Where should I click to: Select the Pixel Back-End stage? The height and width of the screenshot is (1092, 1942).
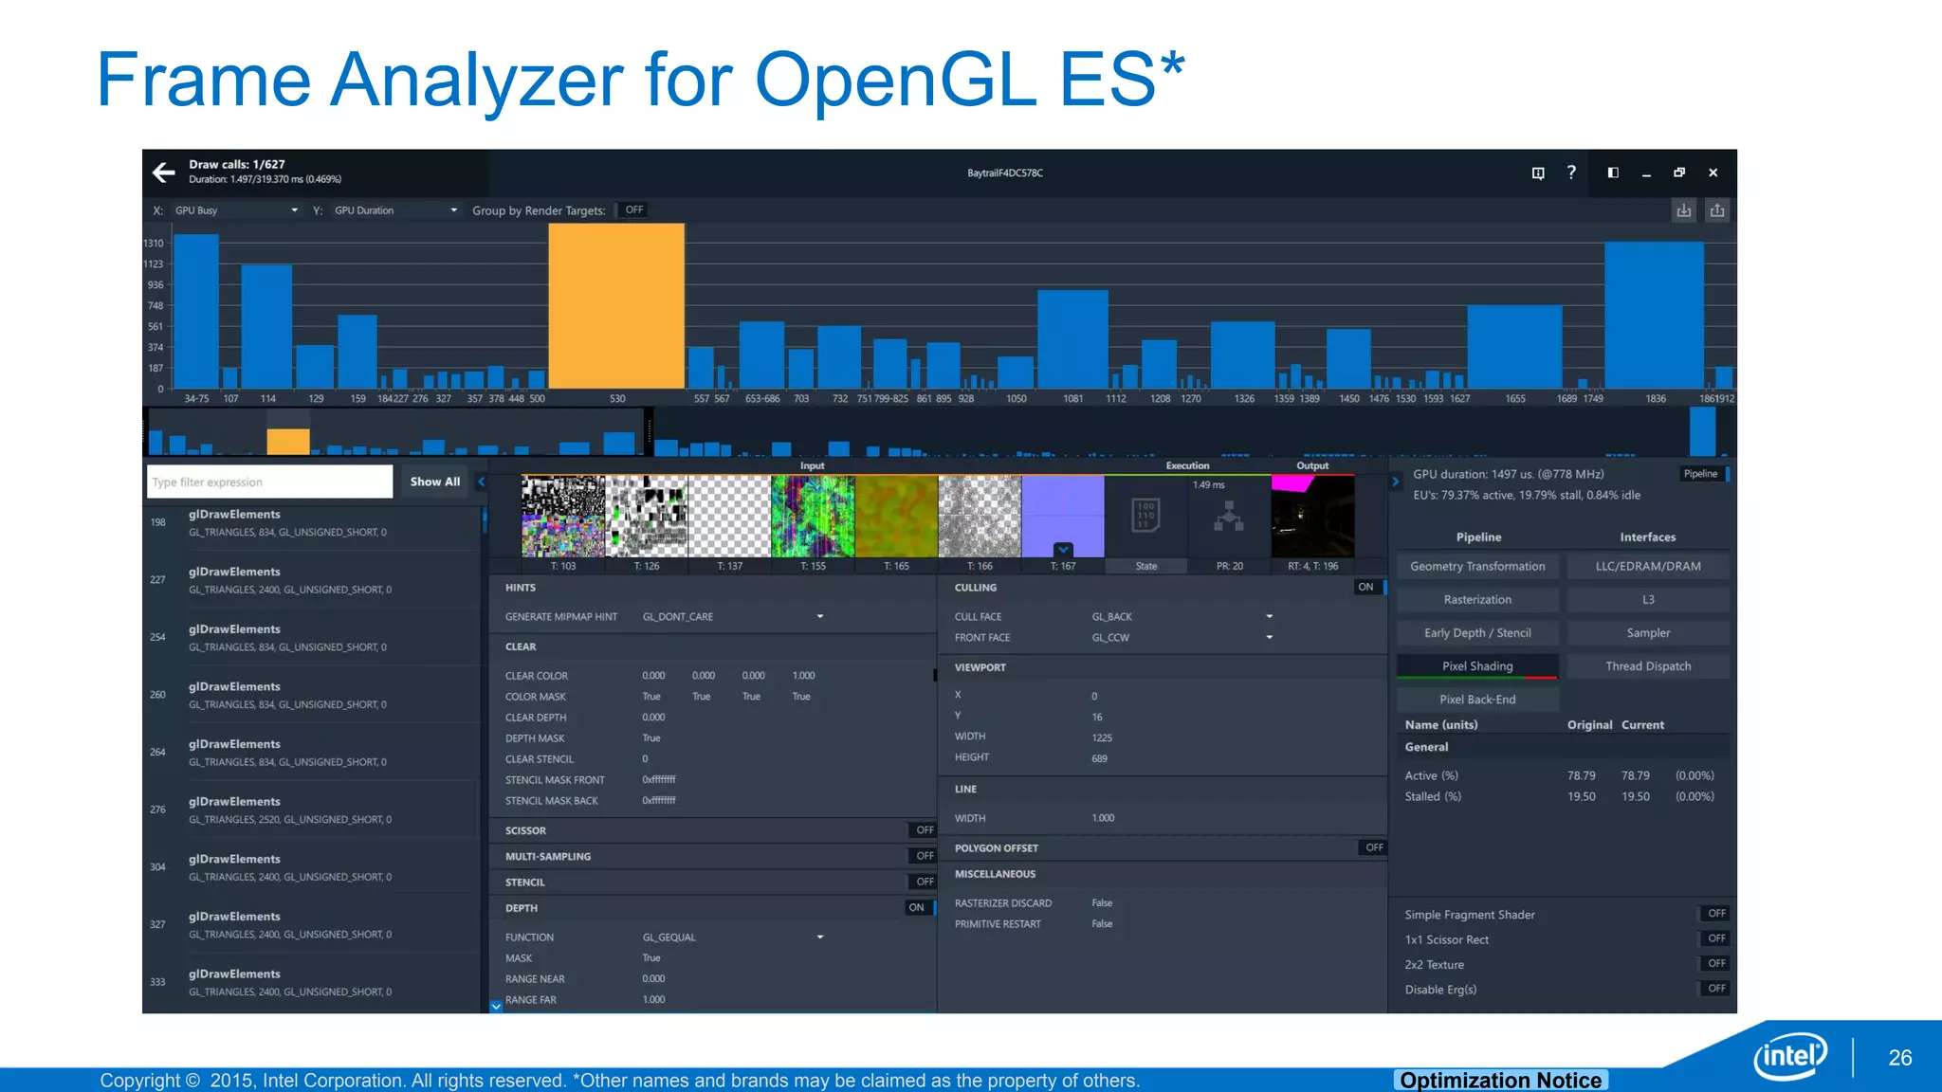tap(1477, 700)
